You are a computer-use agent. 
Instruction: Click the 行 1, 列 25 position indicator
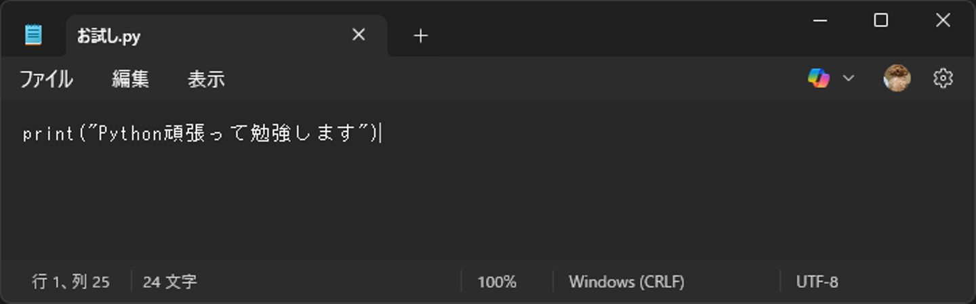tap(70, 282)
